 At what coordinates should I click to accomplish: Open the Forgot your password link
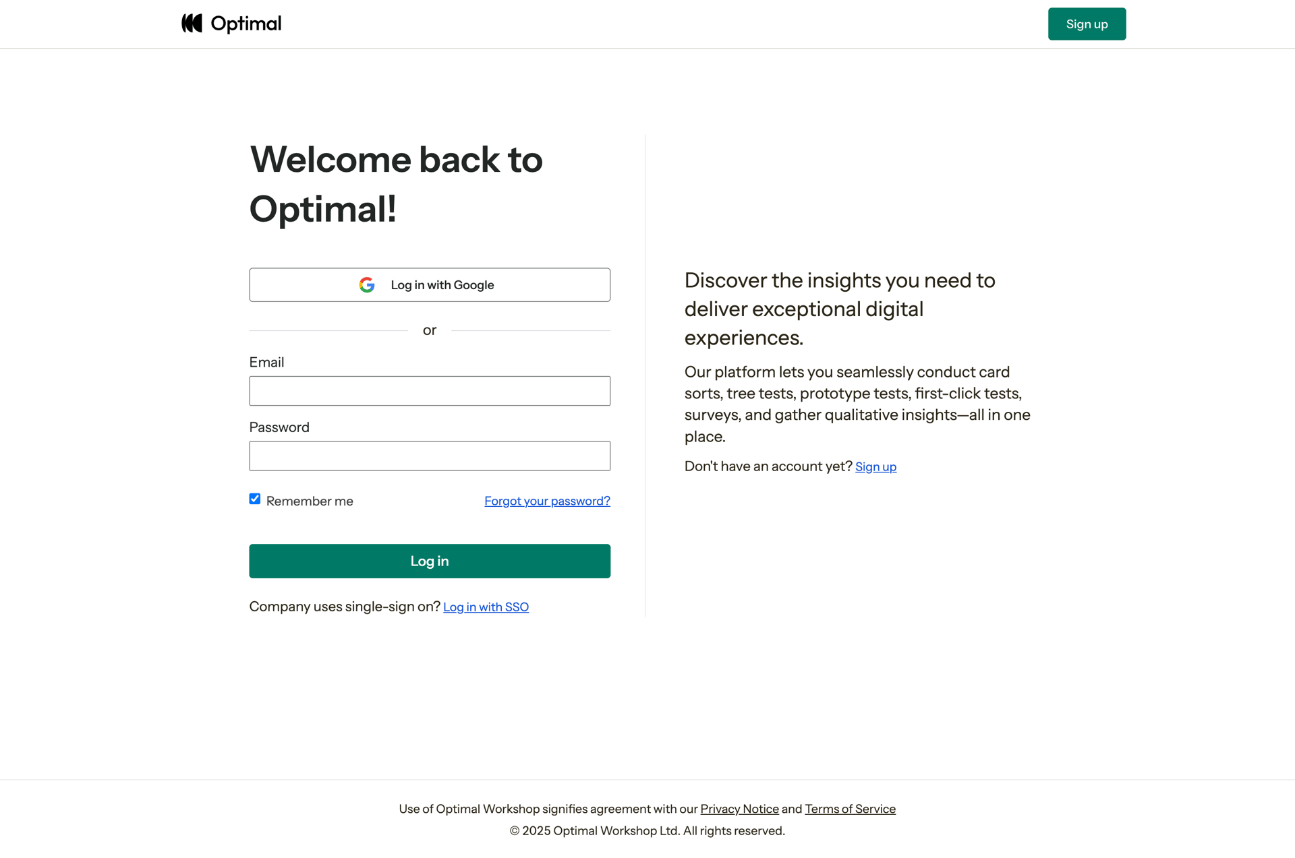[x=547, y=501]
